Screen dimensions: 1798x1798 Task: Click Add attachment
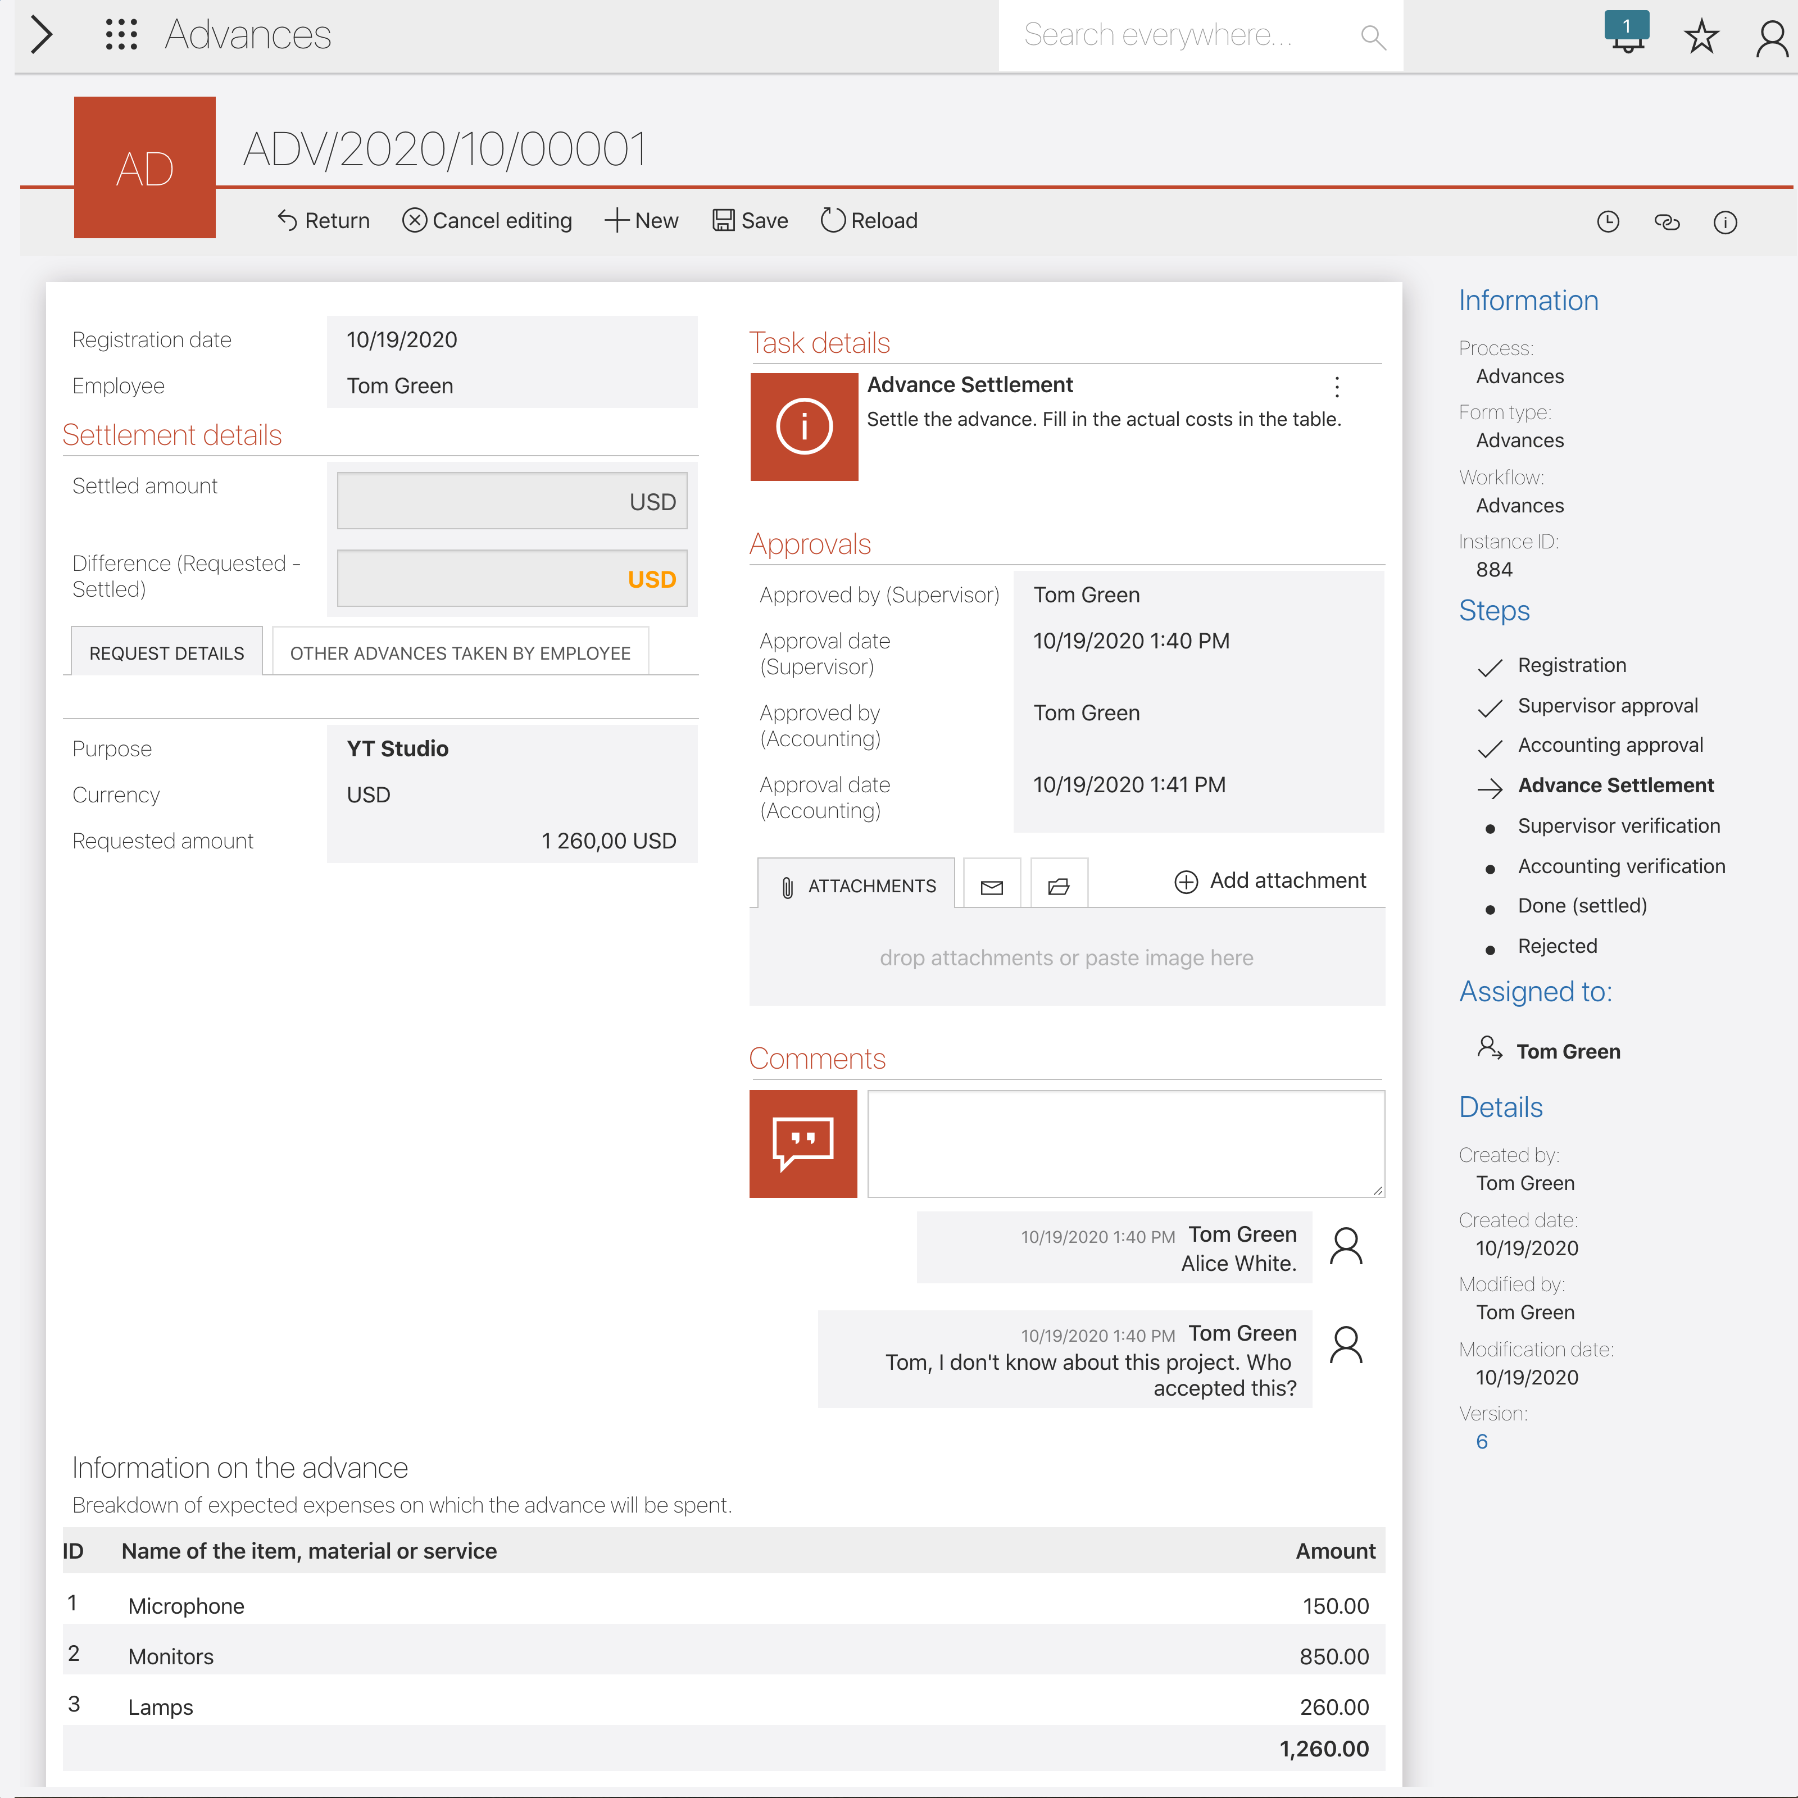tap(1270, 880)
